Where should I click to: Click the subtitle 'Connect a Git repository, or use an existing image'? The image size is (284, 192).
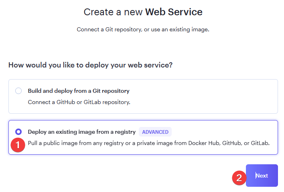pyautogui.click(x=143, y=30)
